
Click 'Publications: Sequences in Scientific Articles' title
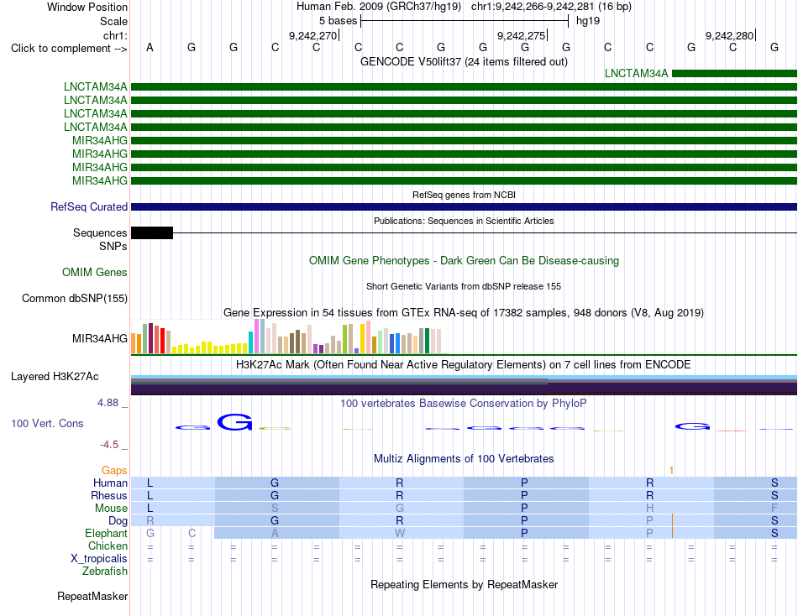464,221
